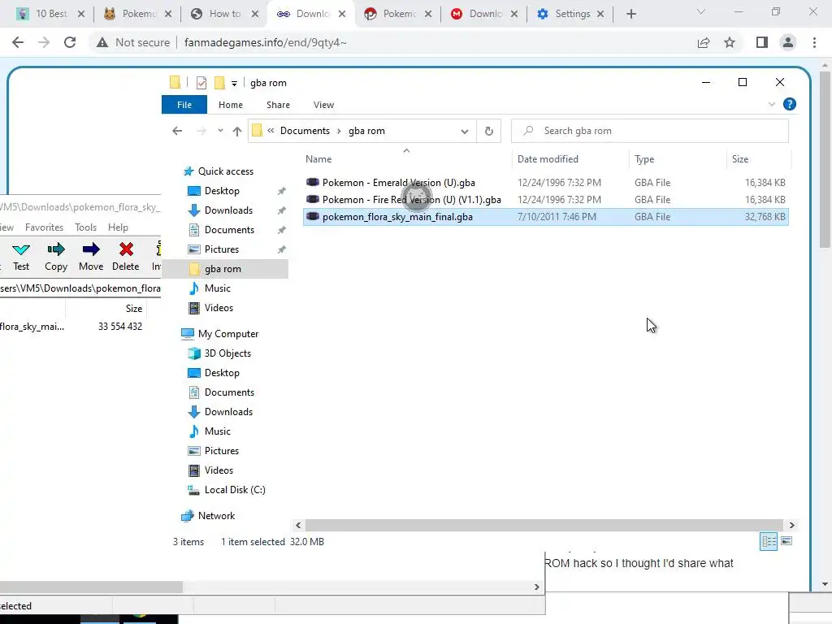This screenshot has height=624, width=832.
Task: Open the address path history dropdown
Action: coord(464,131)
